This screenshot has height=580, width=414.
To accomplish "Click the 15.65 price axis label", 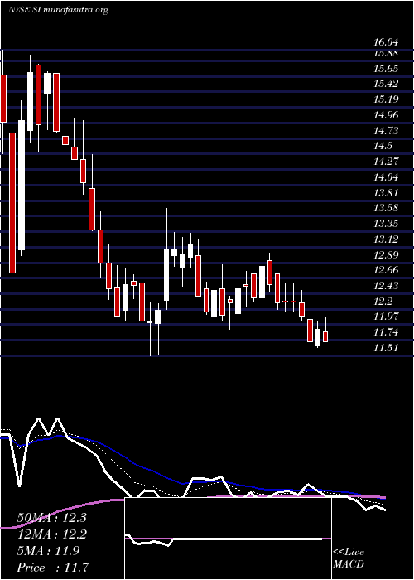I will [386, 69].
